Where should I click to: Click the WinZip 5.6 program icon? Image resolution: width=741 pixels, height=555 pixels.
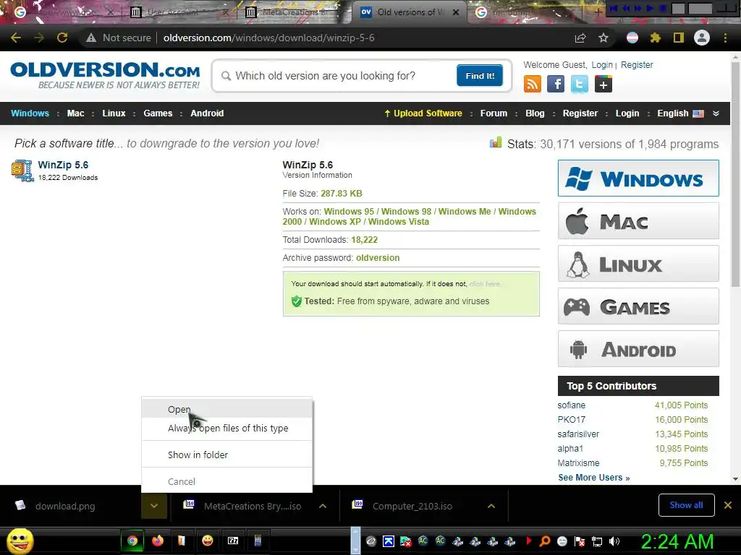[22, 171]
